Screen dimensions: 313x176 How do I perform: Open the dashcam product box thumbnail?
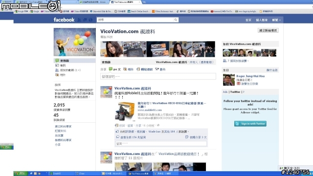click(125, 111)
